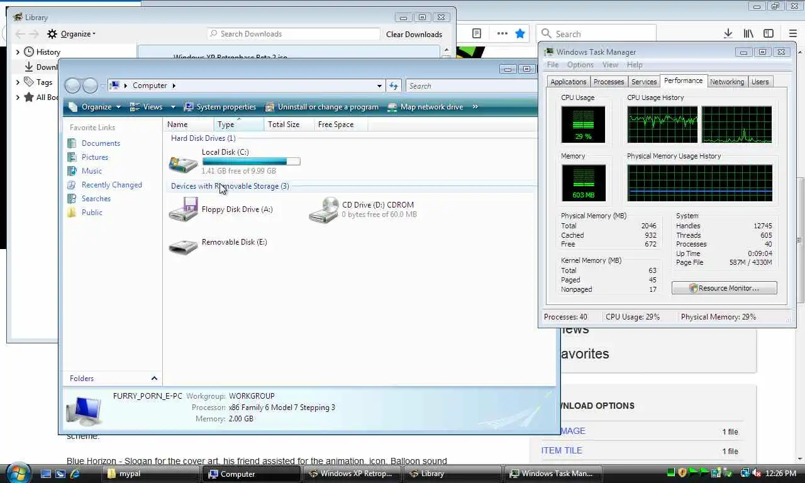
Task: Open Firefox library books icon
Action: tap(748, 33)
